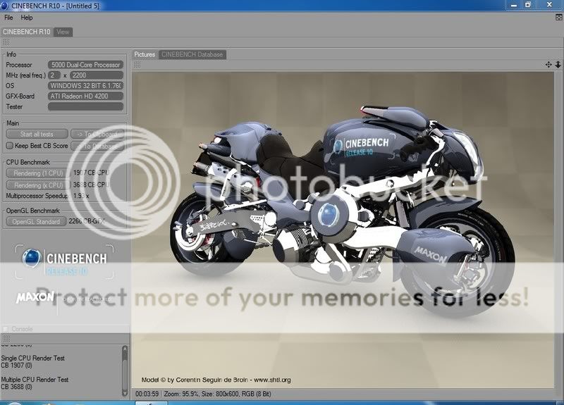Image resolution: width=564 pixels, height=405 pixels.
Task: Click the To Database button
Action: (x=97, y=147)
